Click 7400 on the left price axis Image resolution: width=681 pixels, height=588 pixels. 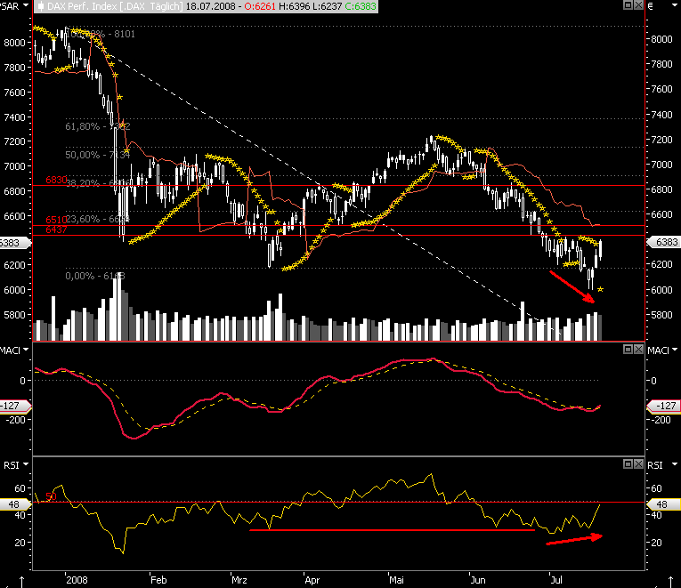(14, 117)
